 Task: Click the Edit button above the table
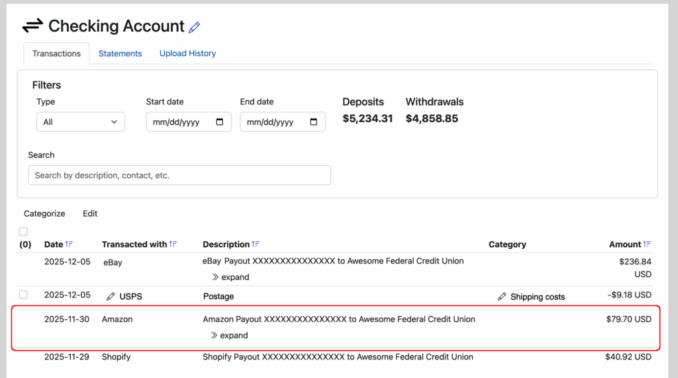pyautogui.click(x=90, y=213)
